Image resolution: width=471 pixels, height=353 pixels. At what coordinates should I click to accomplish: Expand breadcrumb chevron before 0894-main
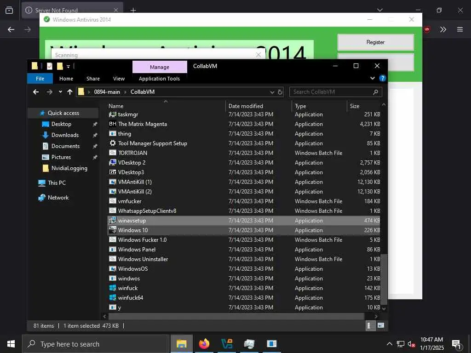point(89,92)
